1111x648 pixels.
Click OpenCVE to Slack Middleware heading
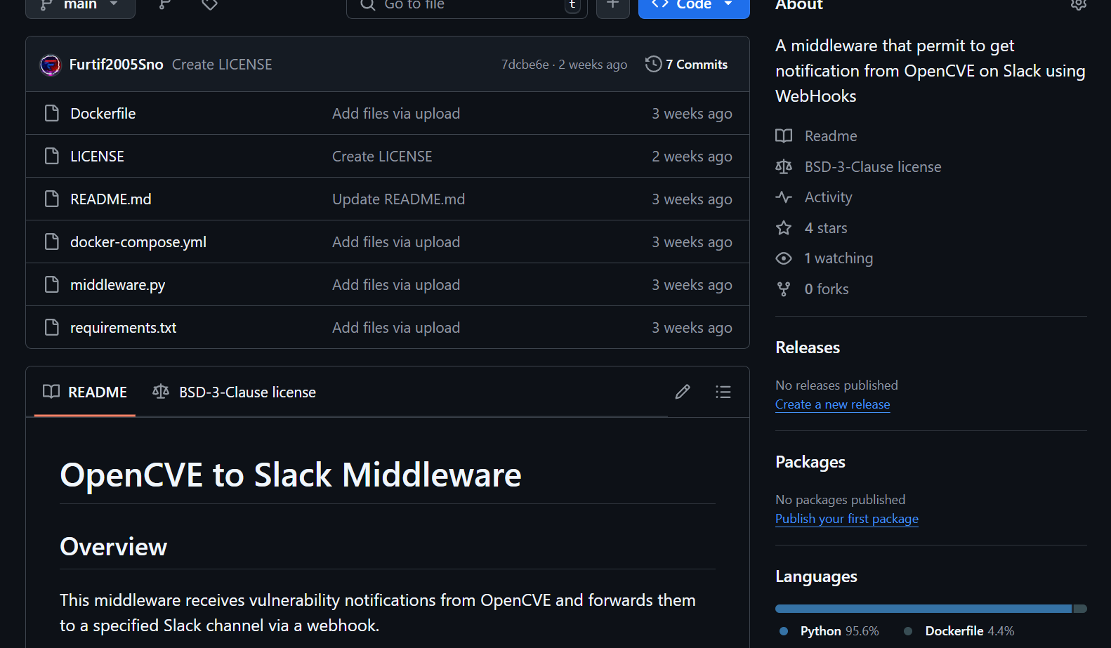click(291, 475)
